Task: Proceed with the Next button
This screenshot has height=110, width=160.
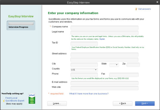Action: (145, 103)
